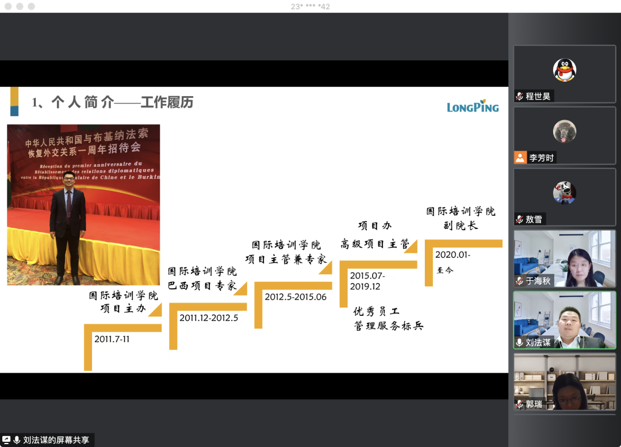
Task: Click the text 至今
Action: coord(444,270)
